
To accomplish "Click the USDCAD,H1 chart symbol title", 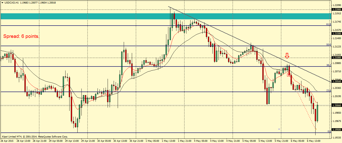I will pyautogui.click(x=11, y=3).
